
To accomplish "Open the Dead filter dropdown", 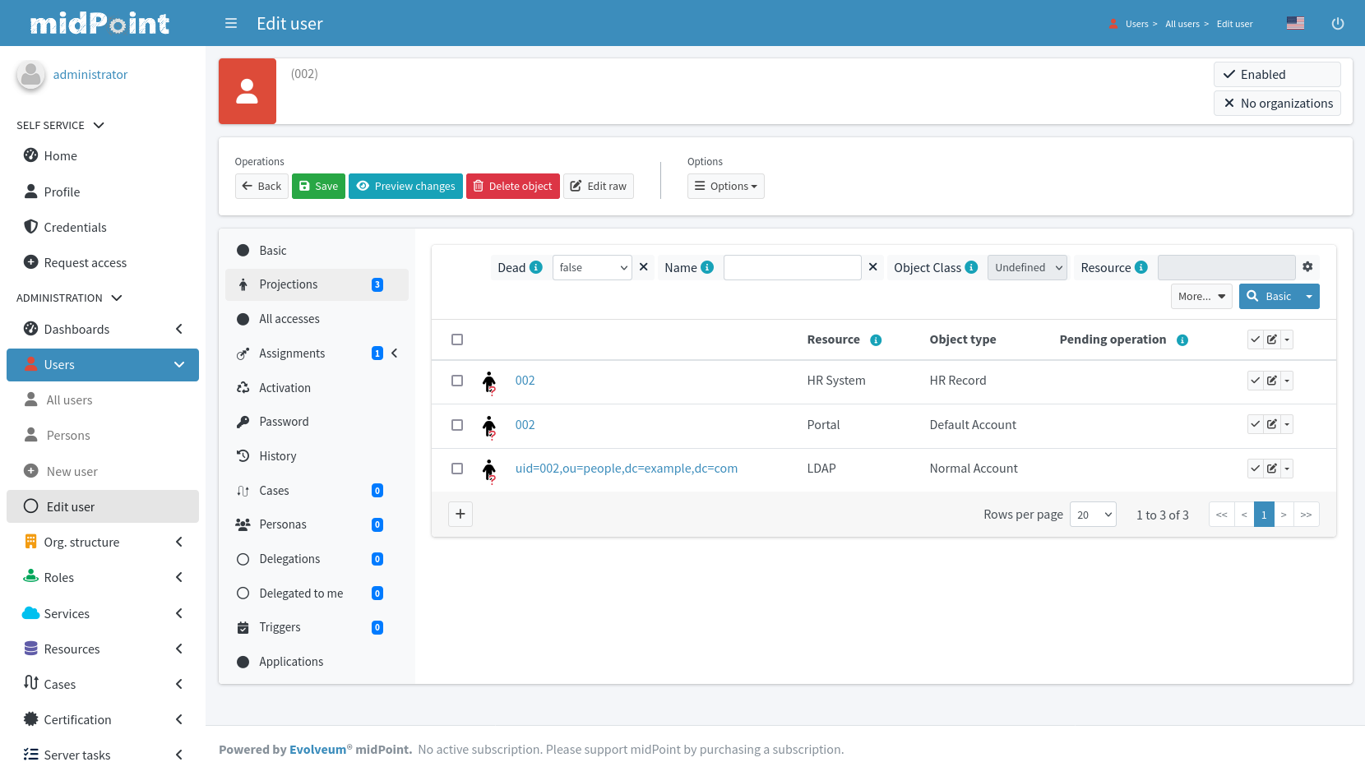I will [x=592, y=268].
